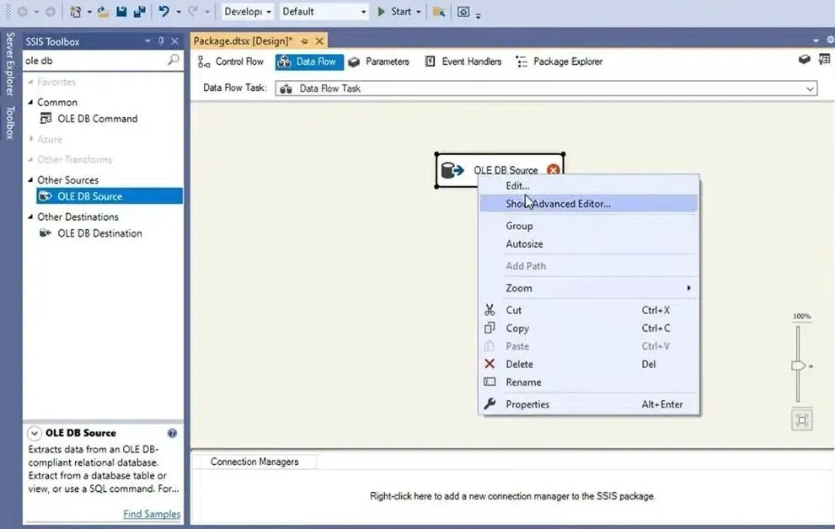
Task: Click the Open File folder icon
Action: (104, 12)
